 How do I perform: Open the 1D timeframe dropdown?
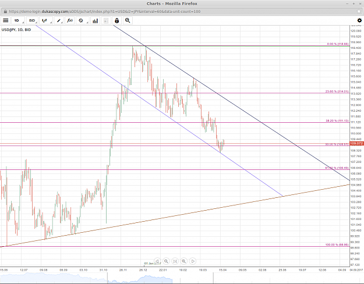click(18, 20)
